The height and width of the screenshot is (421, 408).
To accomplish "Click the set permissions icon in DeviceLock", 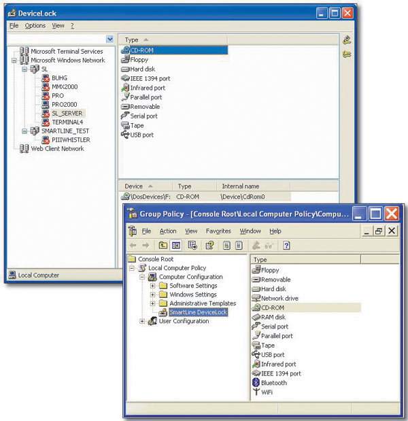I will tap(347, 40).
